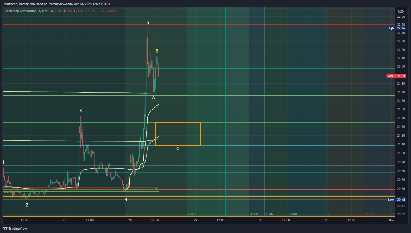Click the 2.382 Fibonacci time zone label
This screenshot has height=233, width=411.
tap(370, 214)
